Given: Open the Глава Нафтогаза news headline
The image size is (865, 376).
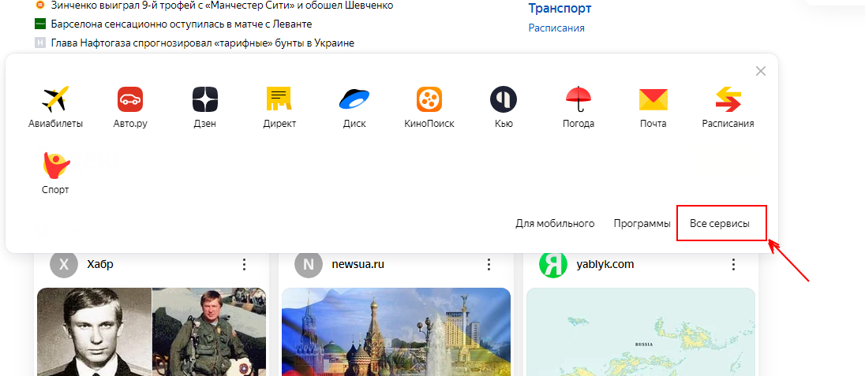Looking at the screenshot, I should tap(203, 43).
